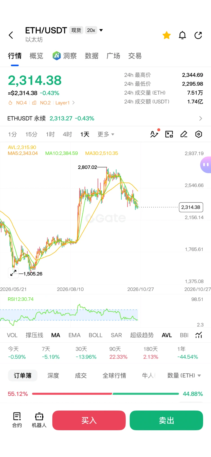Open the 更多 timeframe dropdown
211x457 pixels.
click(106, 134)
